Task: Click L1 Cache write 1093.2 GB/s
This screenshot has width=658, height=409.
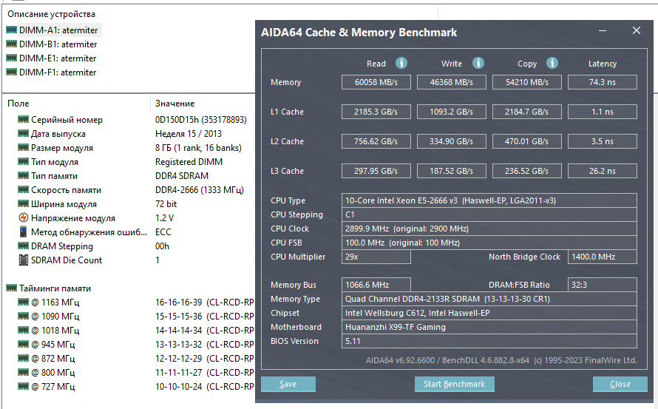Action: tap(452, 112)
